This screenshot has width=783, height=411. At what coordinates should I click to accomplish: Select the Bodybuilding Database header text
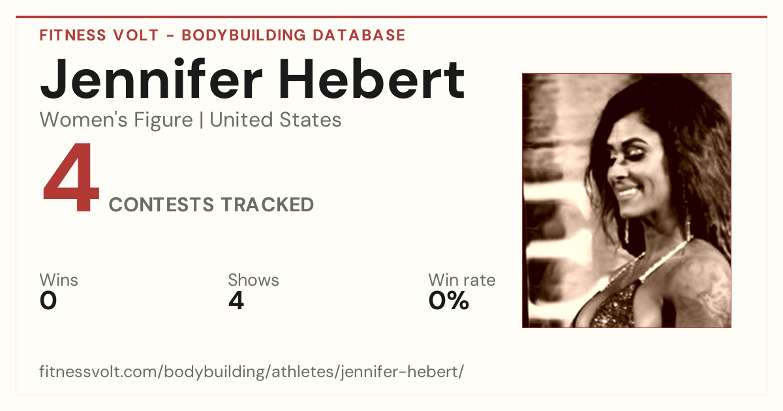[x=294, y=35]
